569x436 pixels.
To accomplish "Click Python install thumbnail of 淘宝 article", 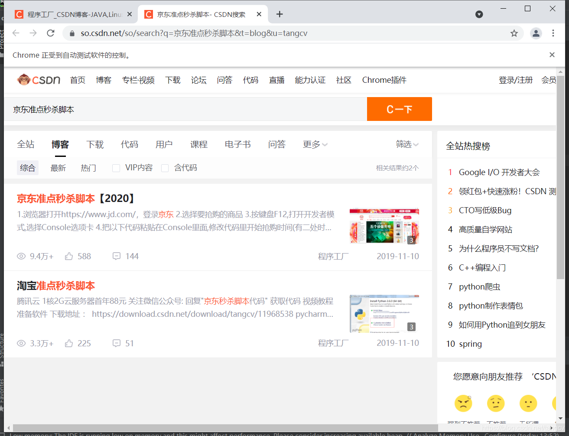I will 384,313.
